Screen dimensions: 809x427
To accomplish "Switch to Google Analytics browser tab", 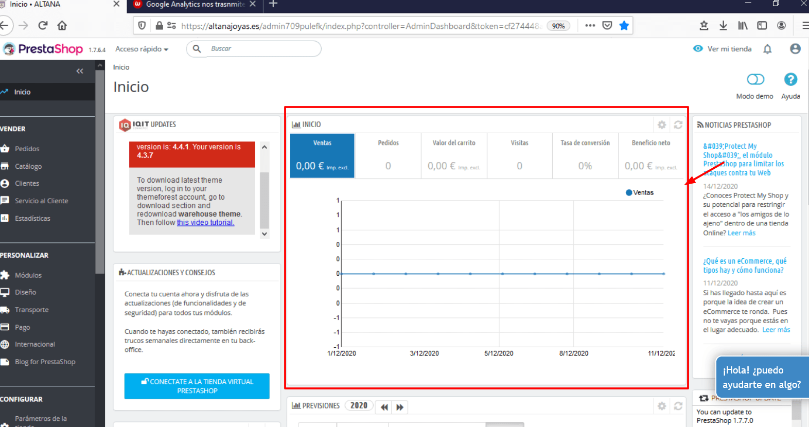I will 195,5.
